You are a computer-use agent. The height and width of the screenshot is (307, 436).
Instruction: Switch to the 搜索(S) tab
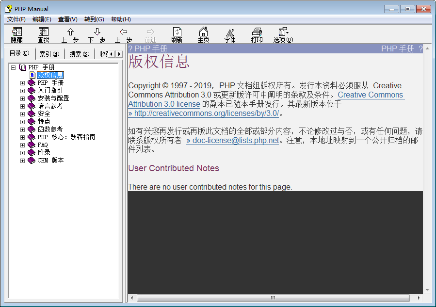[x=80, y=54]
